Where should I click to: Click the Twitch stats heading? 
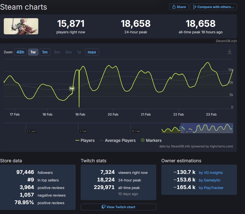point(94,161)
